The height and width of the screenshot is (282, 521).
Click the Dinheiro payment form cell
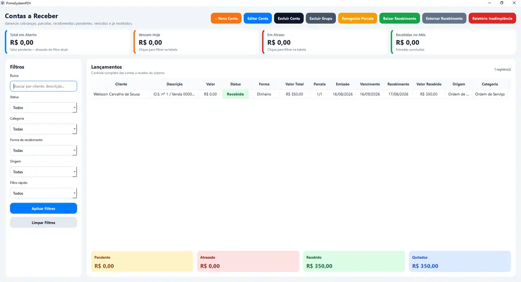click(x=264, y=94)
